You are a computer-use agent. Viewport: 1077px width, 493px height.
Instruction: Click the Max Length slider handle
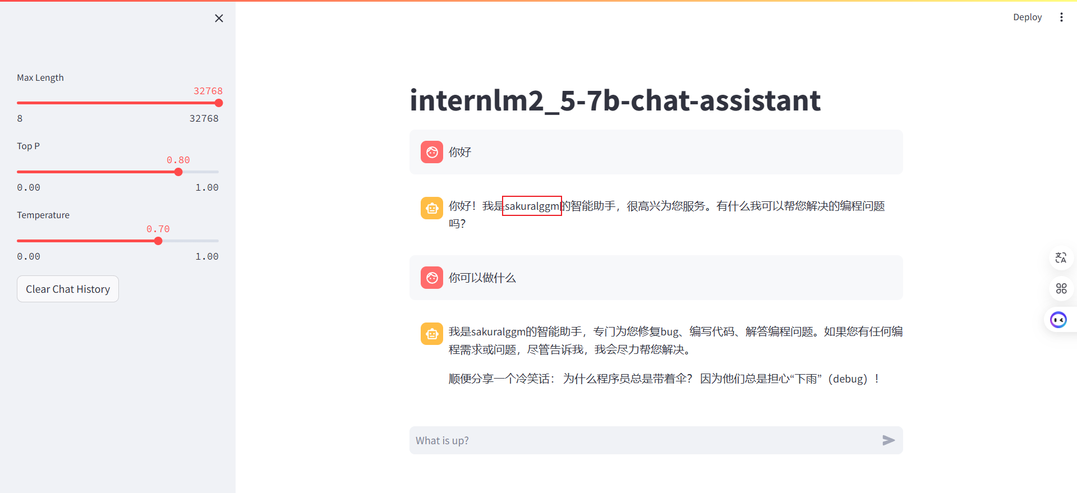coord(219,103)
